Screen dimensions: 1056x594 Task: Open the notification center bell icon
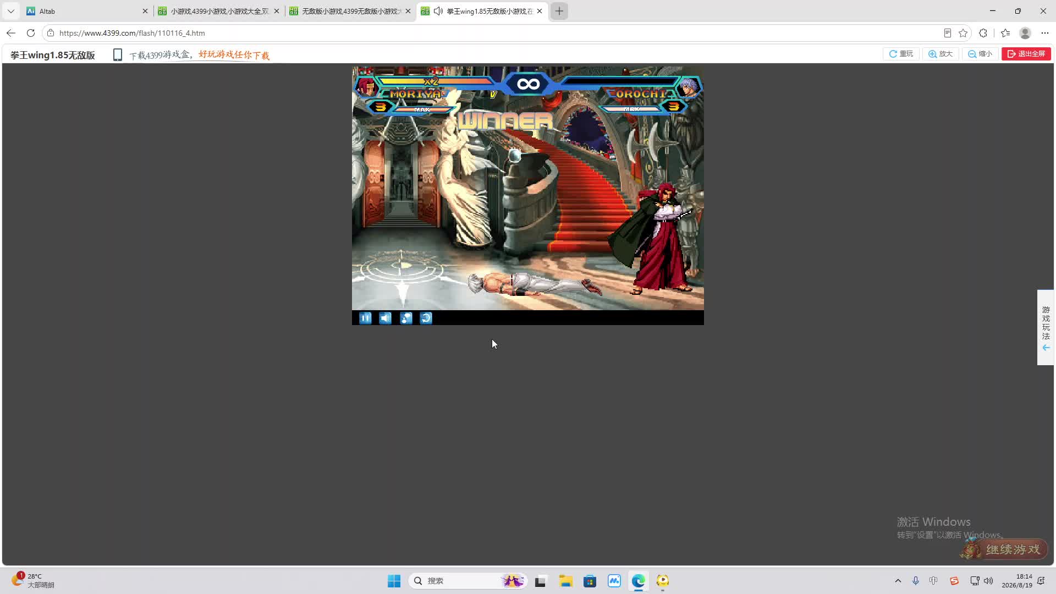coord(1041,581)
